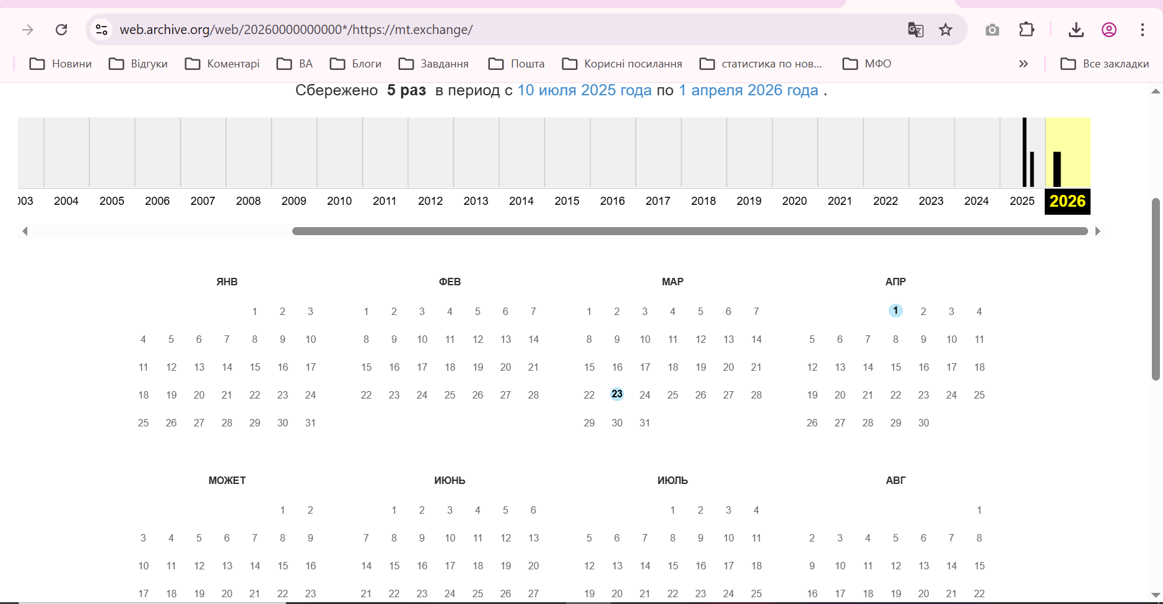
Task: Open the Коментарі bookmark folder
Action: click(222, 64)
